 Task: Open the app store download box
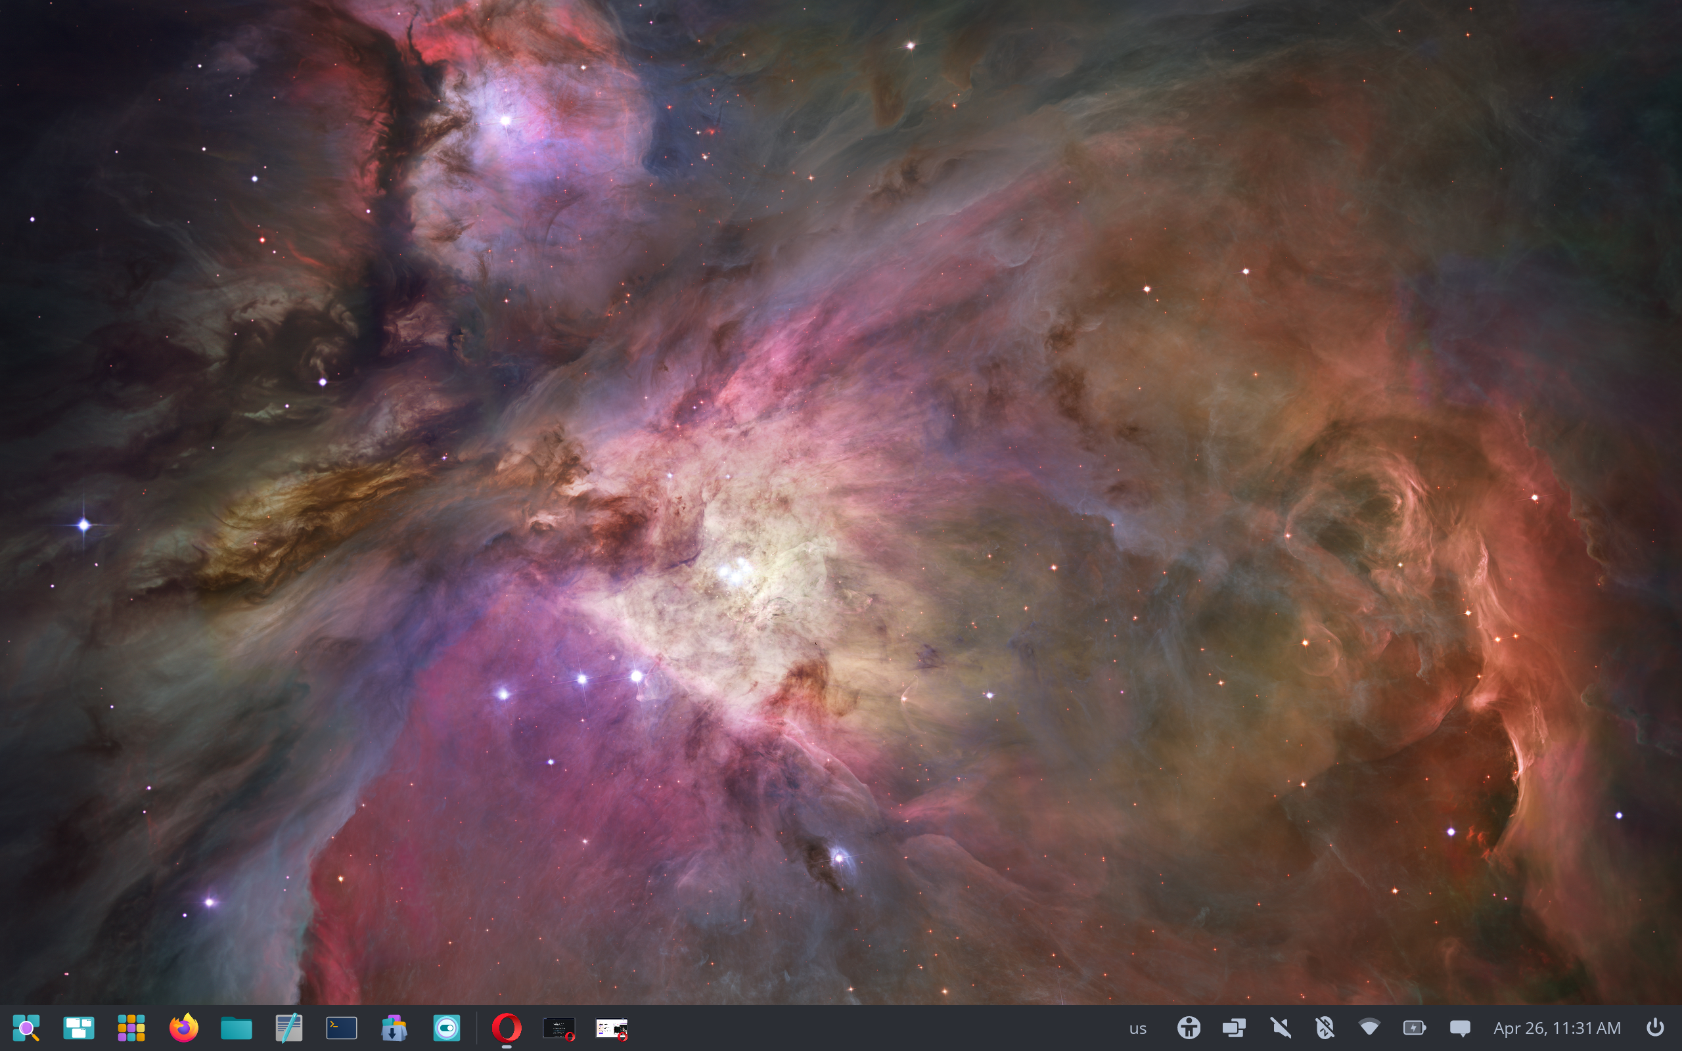coord(394,1027)
